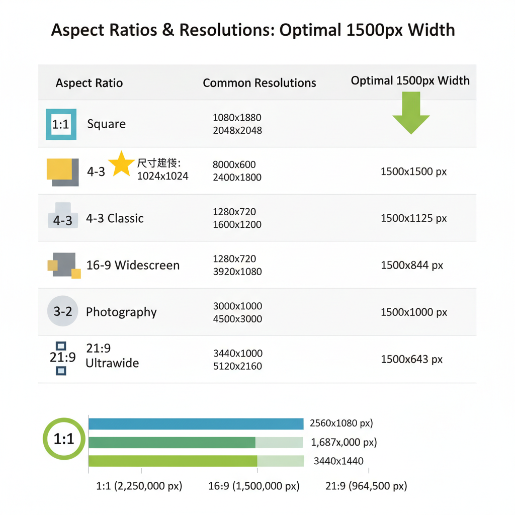This screenshot has height=515, width=515.
Task: Click the round 3-2 Photography icon
Action: click(x=63, y=312)
